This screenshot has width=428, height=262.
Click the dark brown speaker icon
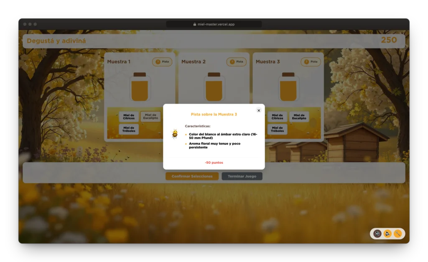pyautogui.click(x=377, y=234)
